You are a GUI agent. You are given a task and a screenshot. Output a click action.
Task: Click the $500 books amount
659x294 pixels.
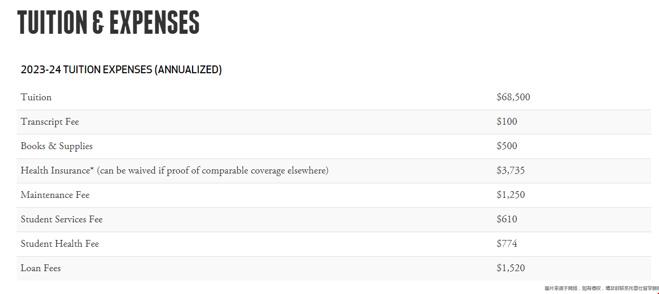[507, 146]
